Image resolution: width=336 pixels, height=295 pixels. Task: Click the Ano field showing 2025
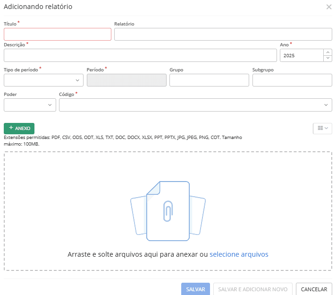click(x=301, y=55)
